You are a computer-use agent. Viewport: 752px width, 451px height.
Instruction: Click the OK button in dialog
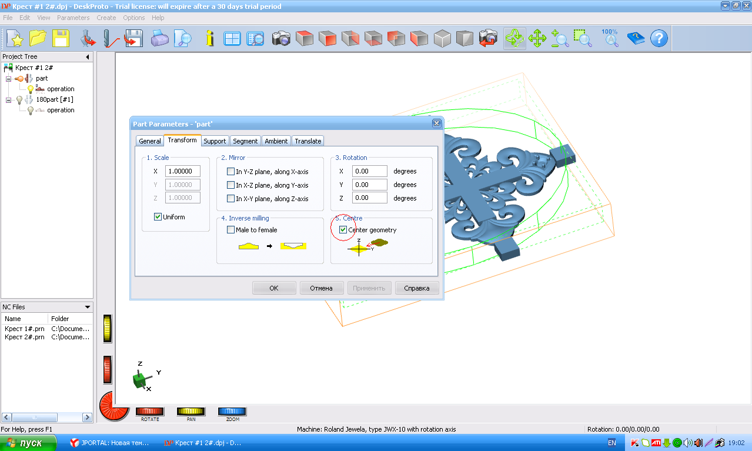274,288
